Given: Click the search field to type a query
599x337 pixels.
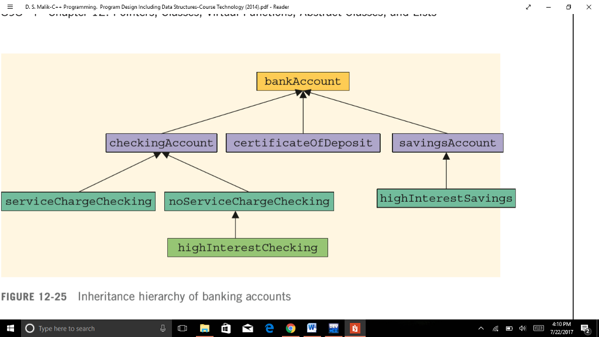Looking at the screenshot, I should (76, 328).
